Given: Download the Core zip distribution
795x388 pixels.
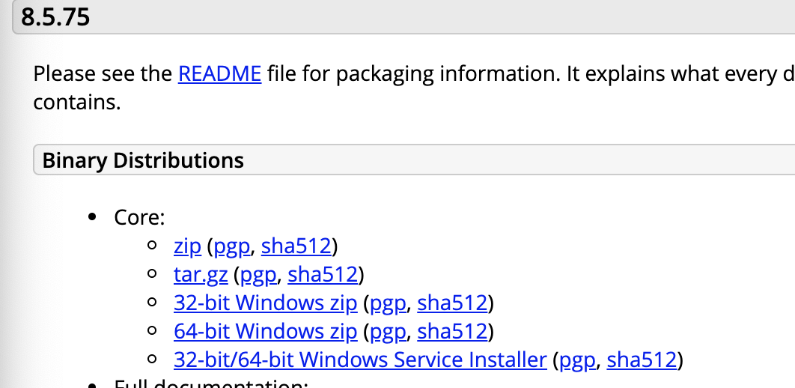Looking at the screenshot, I should [188, 246].
